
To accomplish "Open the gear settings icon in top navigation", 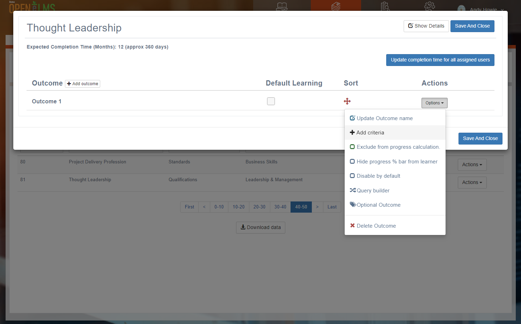I will pyautogui.click(x=430, y=6).
